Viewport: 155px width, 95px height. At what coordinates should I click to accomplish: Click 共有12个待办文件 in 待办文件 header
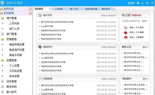point(109,15)
